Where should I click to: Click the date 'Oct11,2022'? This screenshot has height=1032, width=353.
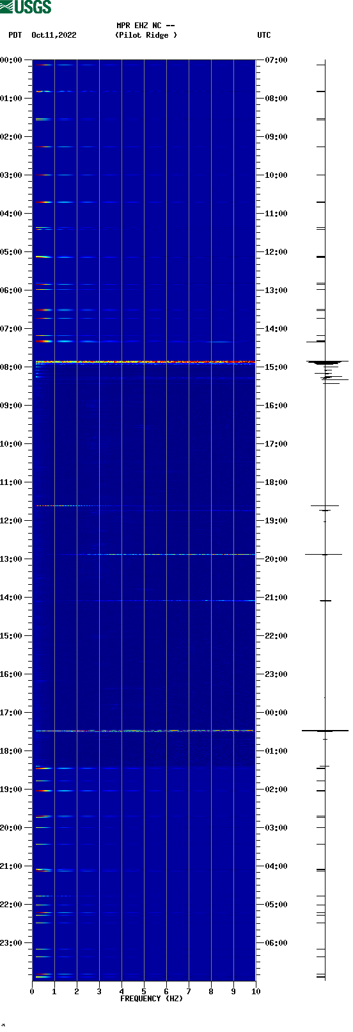54,35
